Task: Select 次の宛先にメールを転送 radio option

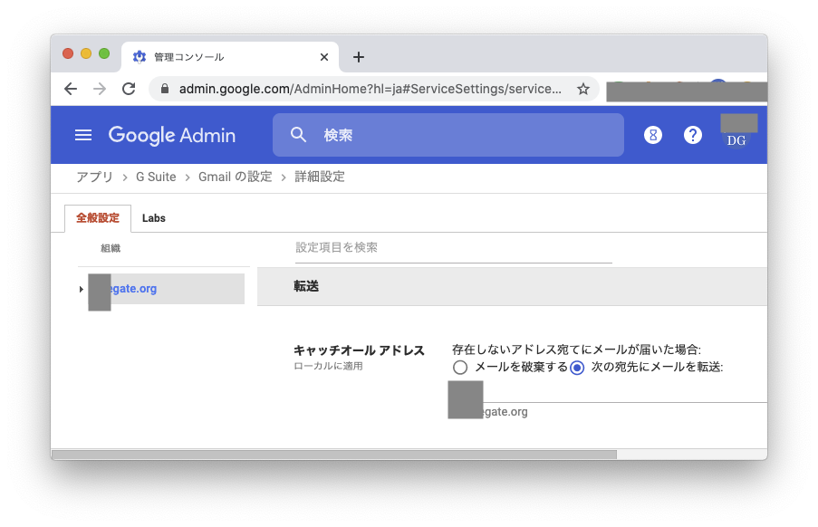Action: (x=577, y=368)
